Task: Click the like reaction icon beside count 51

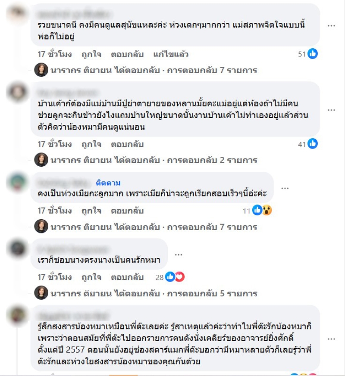Action: click(313, 54)
